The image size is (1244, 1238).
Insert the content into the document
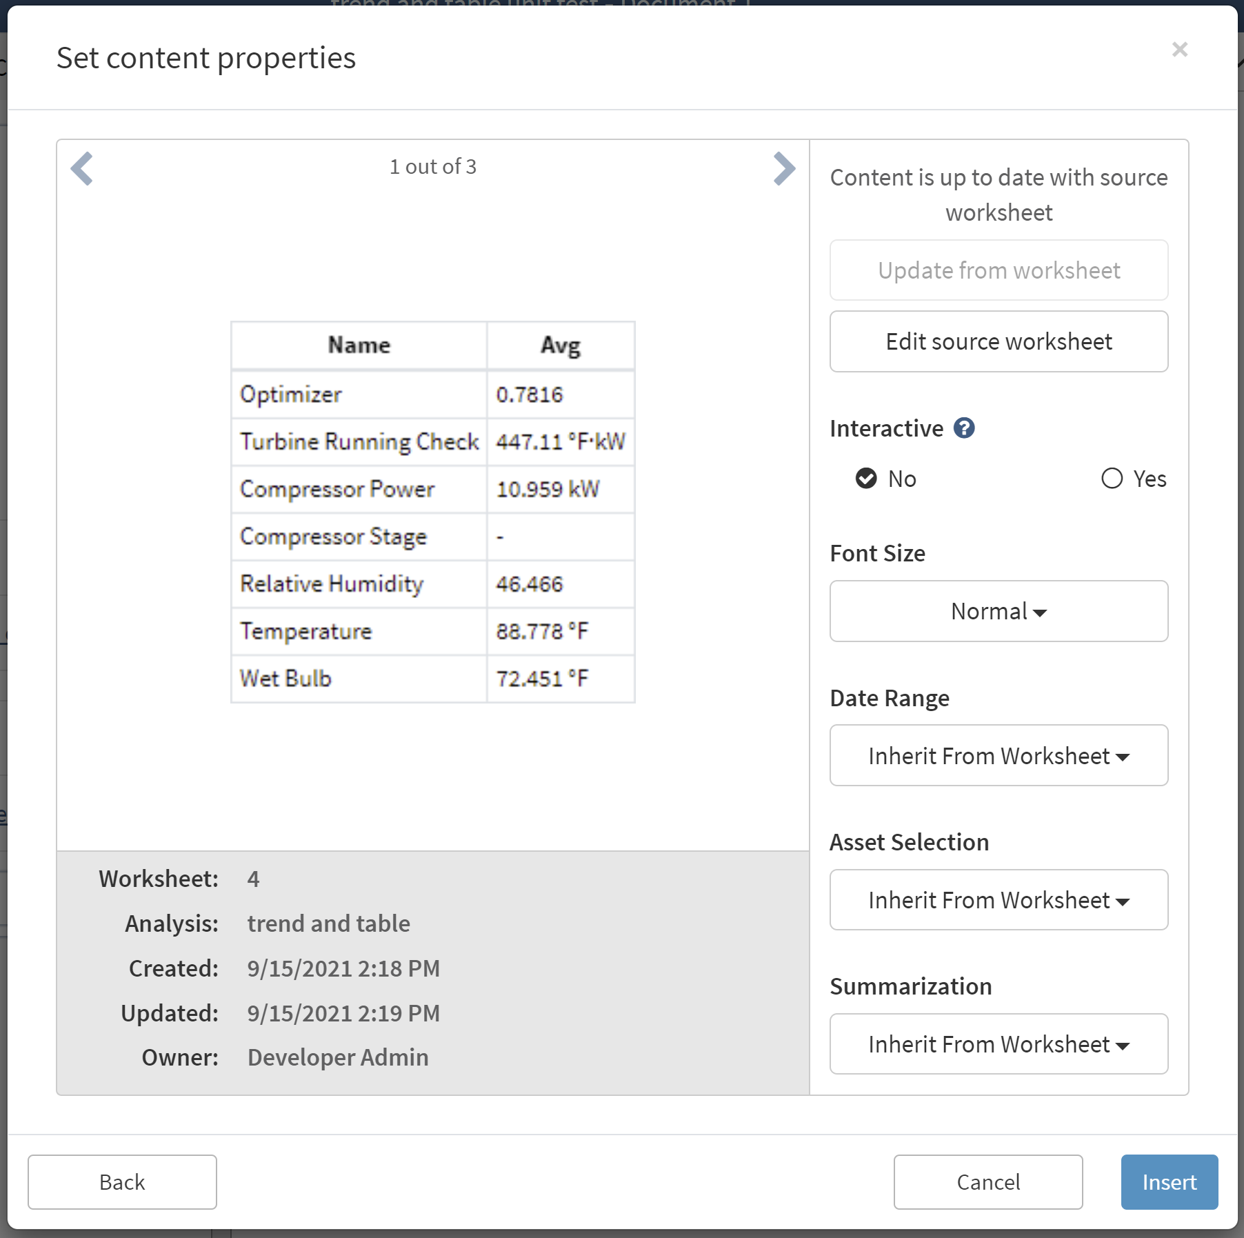1169,1181
